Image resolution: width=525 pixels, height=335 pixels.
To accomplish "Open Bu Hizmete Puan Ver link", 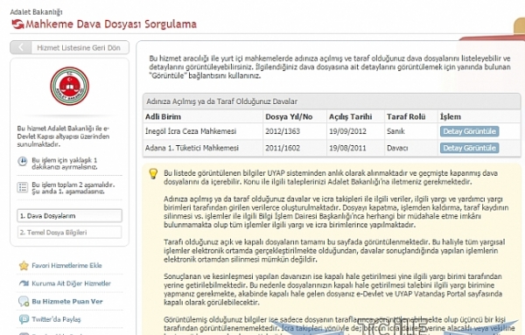I will [x=67, y=301].
